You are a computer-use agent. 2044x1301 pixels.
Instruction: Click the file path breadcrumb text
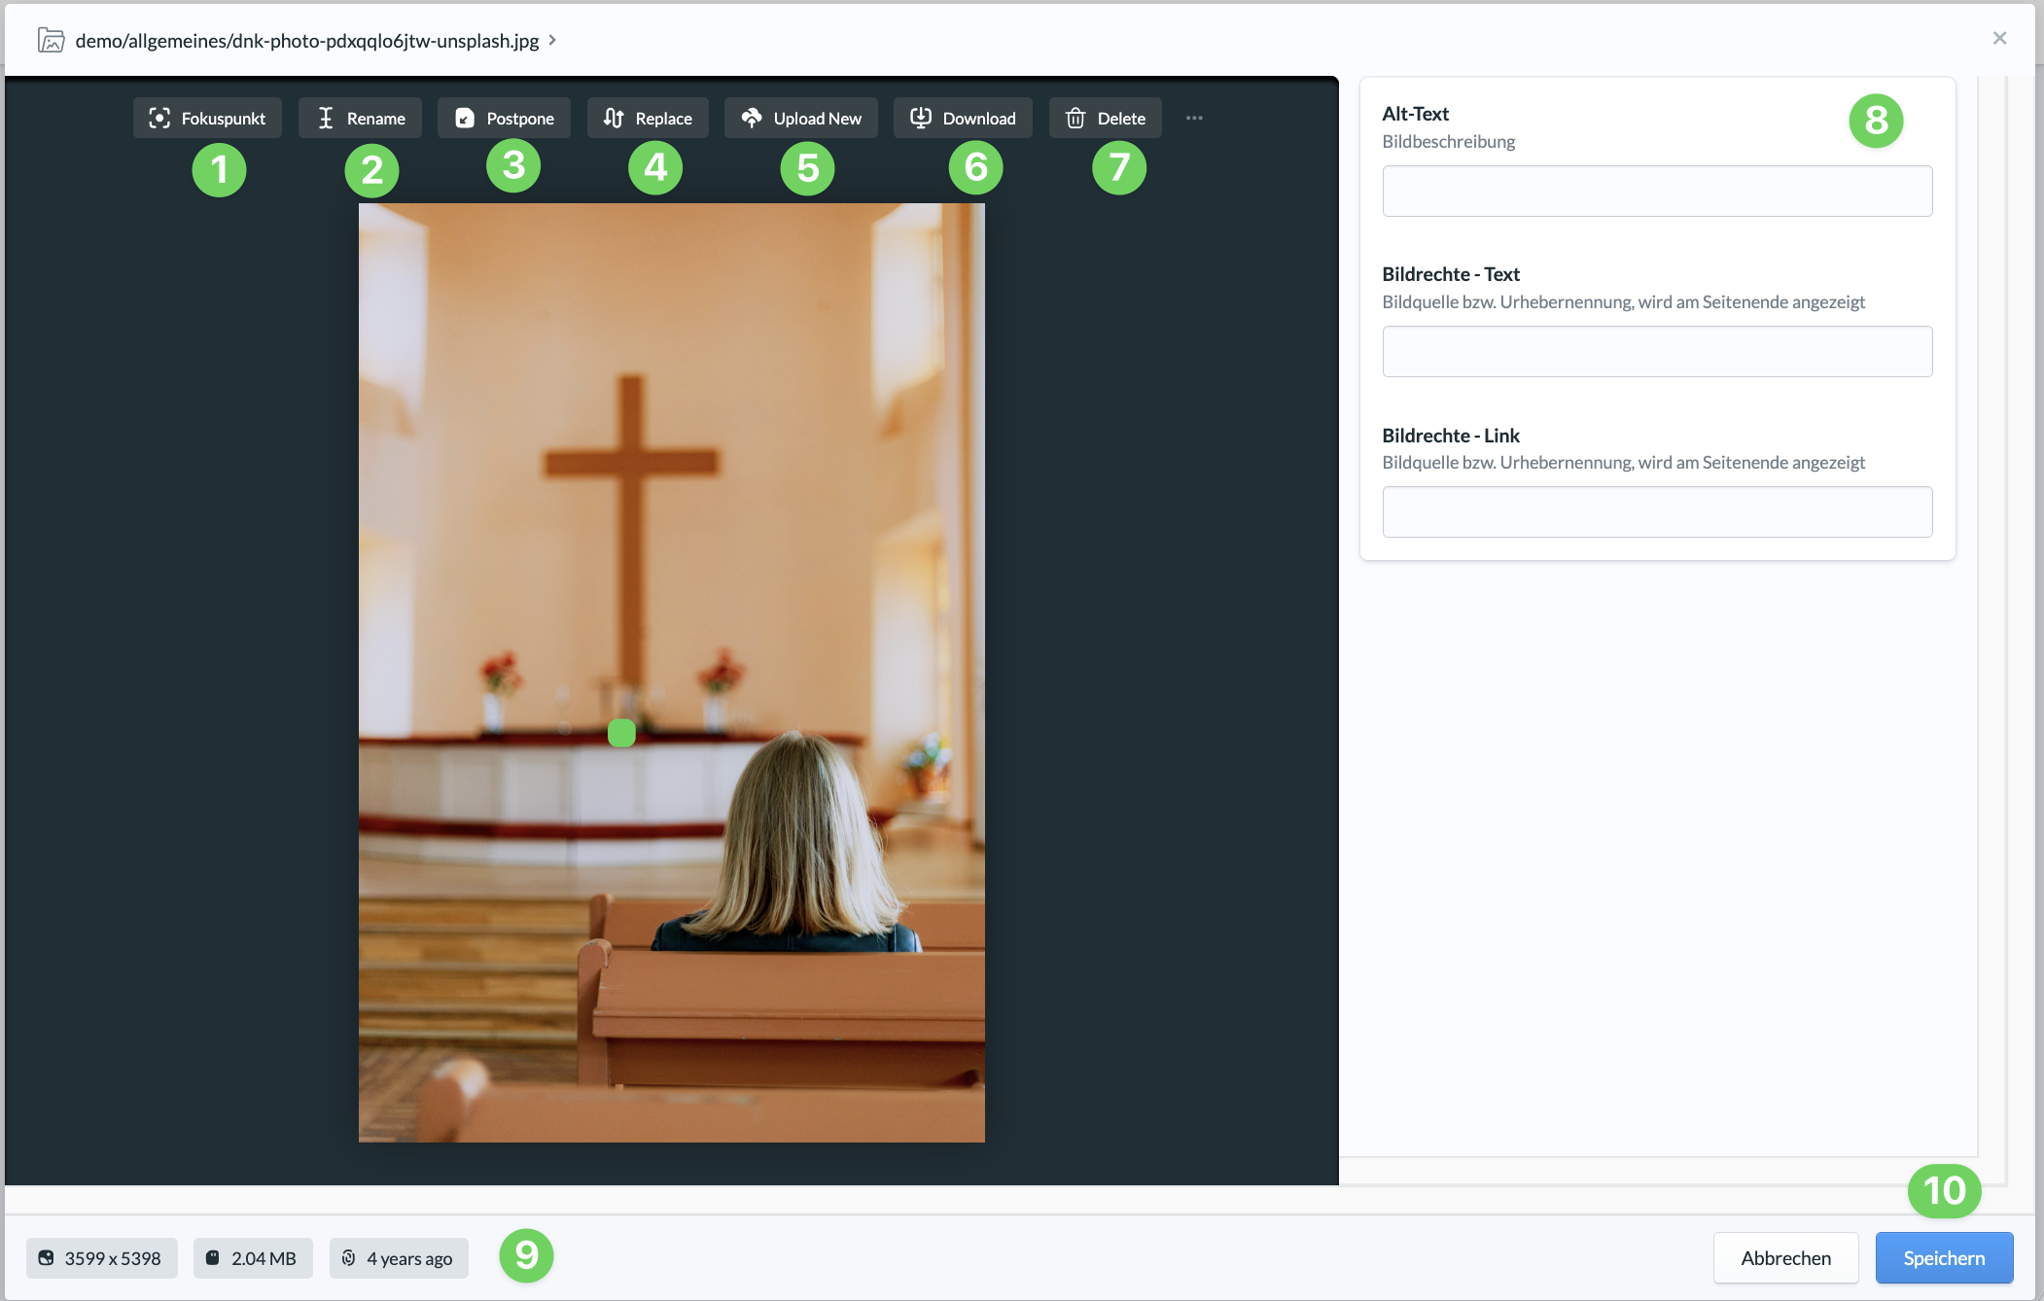[307, 40]
